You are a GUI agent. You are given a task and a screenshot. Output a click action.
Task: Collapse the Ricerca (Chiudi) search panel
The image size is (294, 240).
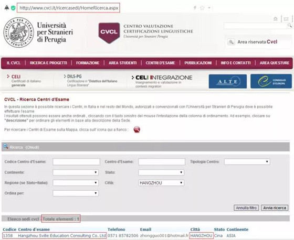(x=24, y=147)
